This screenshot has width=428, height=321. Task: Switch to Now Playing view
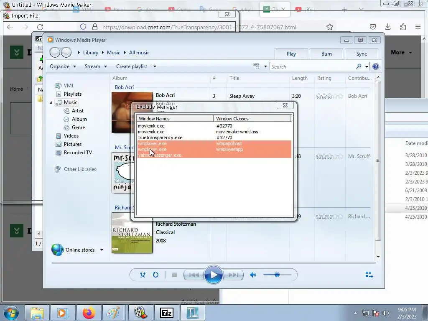pyautogui.click(x=369, y=275)
